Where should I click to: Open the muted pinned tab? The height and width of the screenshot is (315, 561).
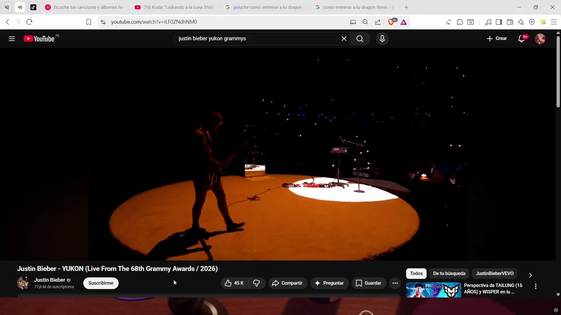point(7,7)
